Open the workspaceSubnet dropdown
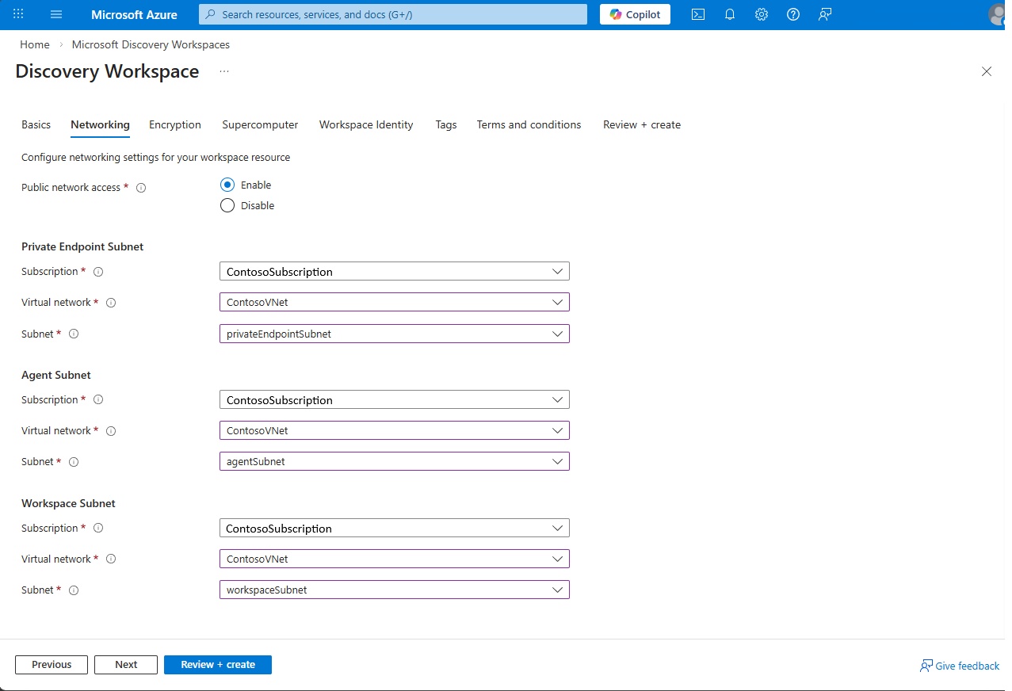 click(395, 590)
